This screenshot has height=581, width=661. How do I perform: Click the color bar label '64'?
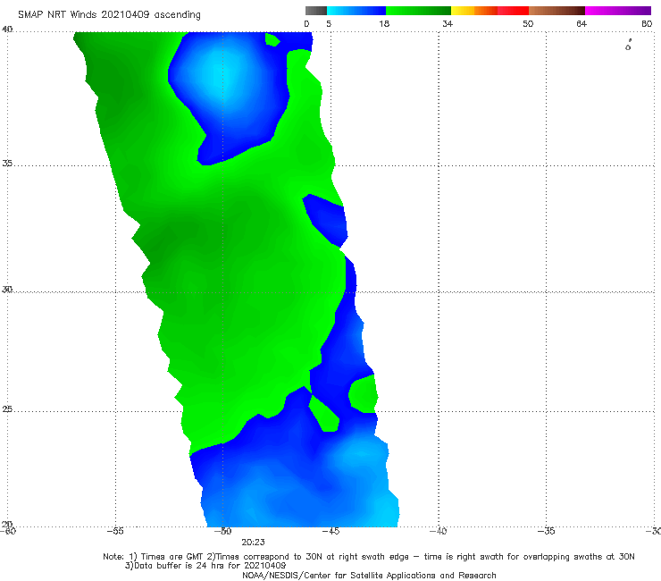(582, 23)
